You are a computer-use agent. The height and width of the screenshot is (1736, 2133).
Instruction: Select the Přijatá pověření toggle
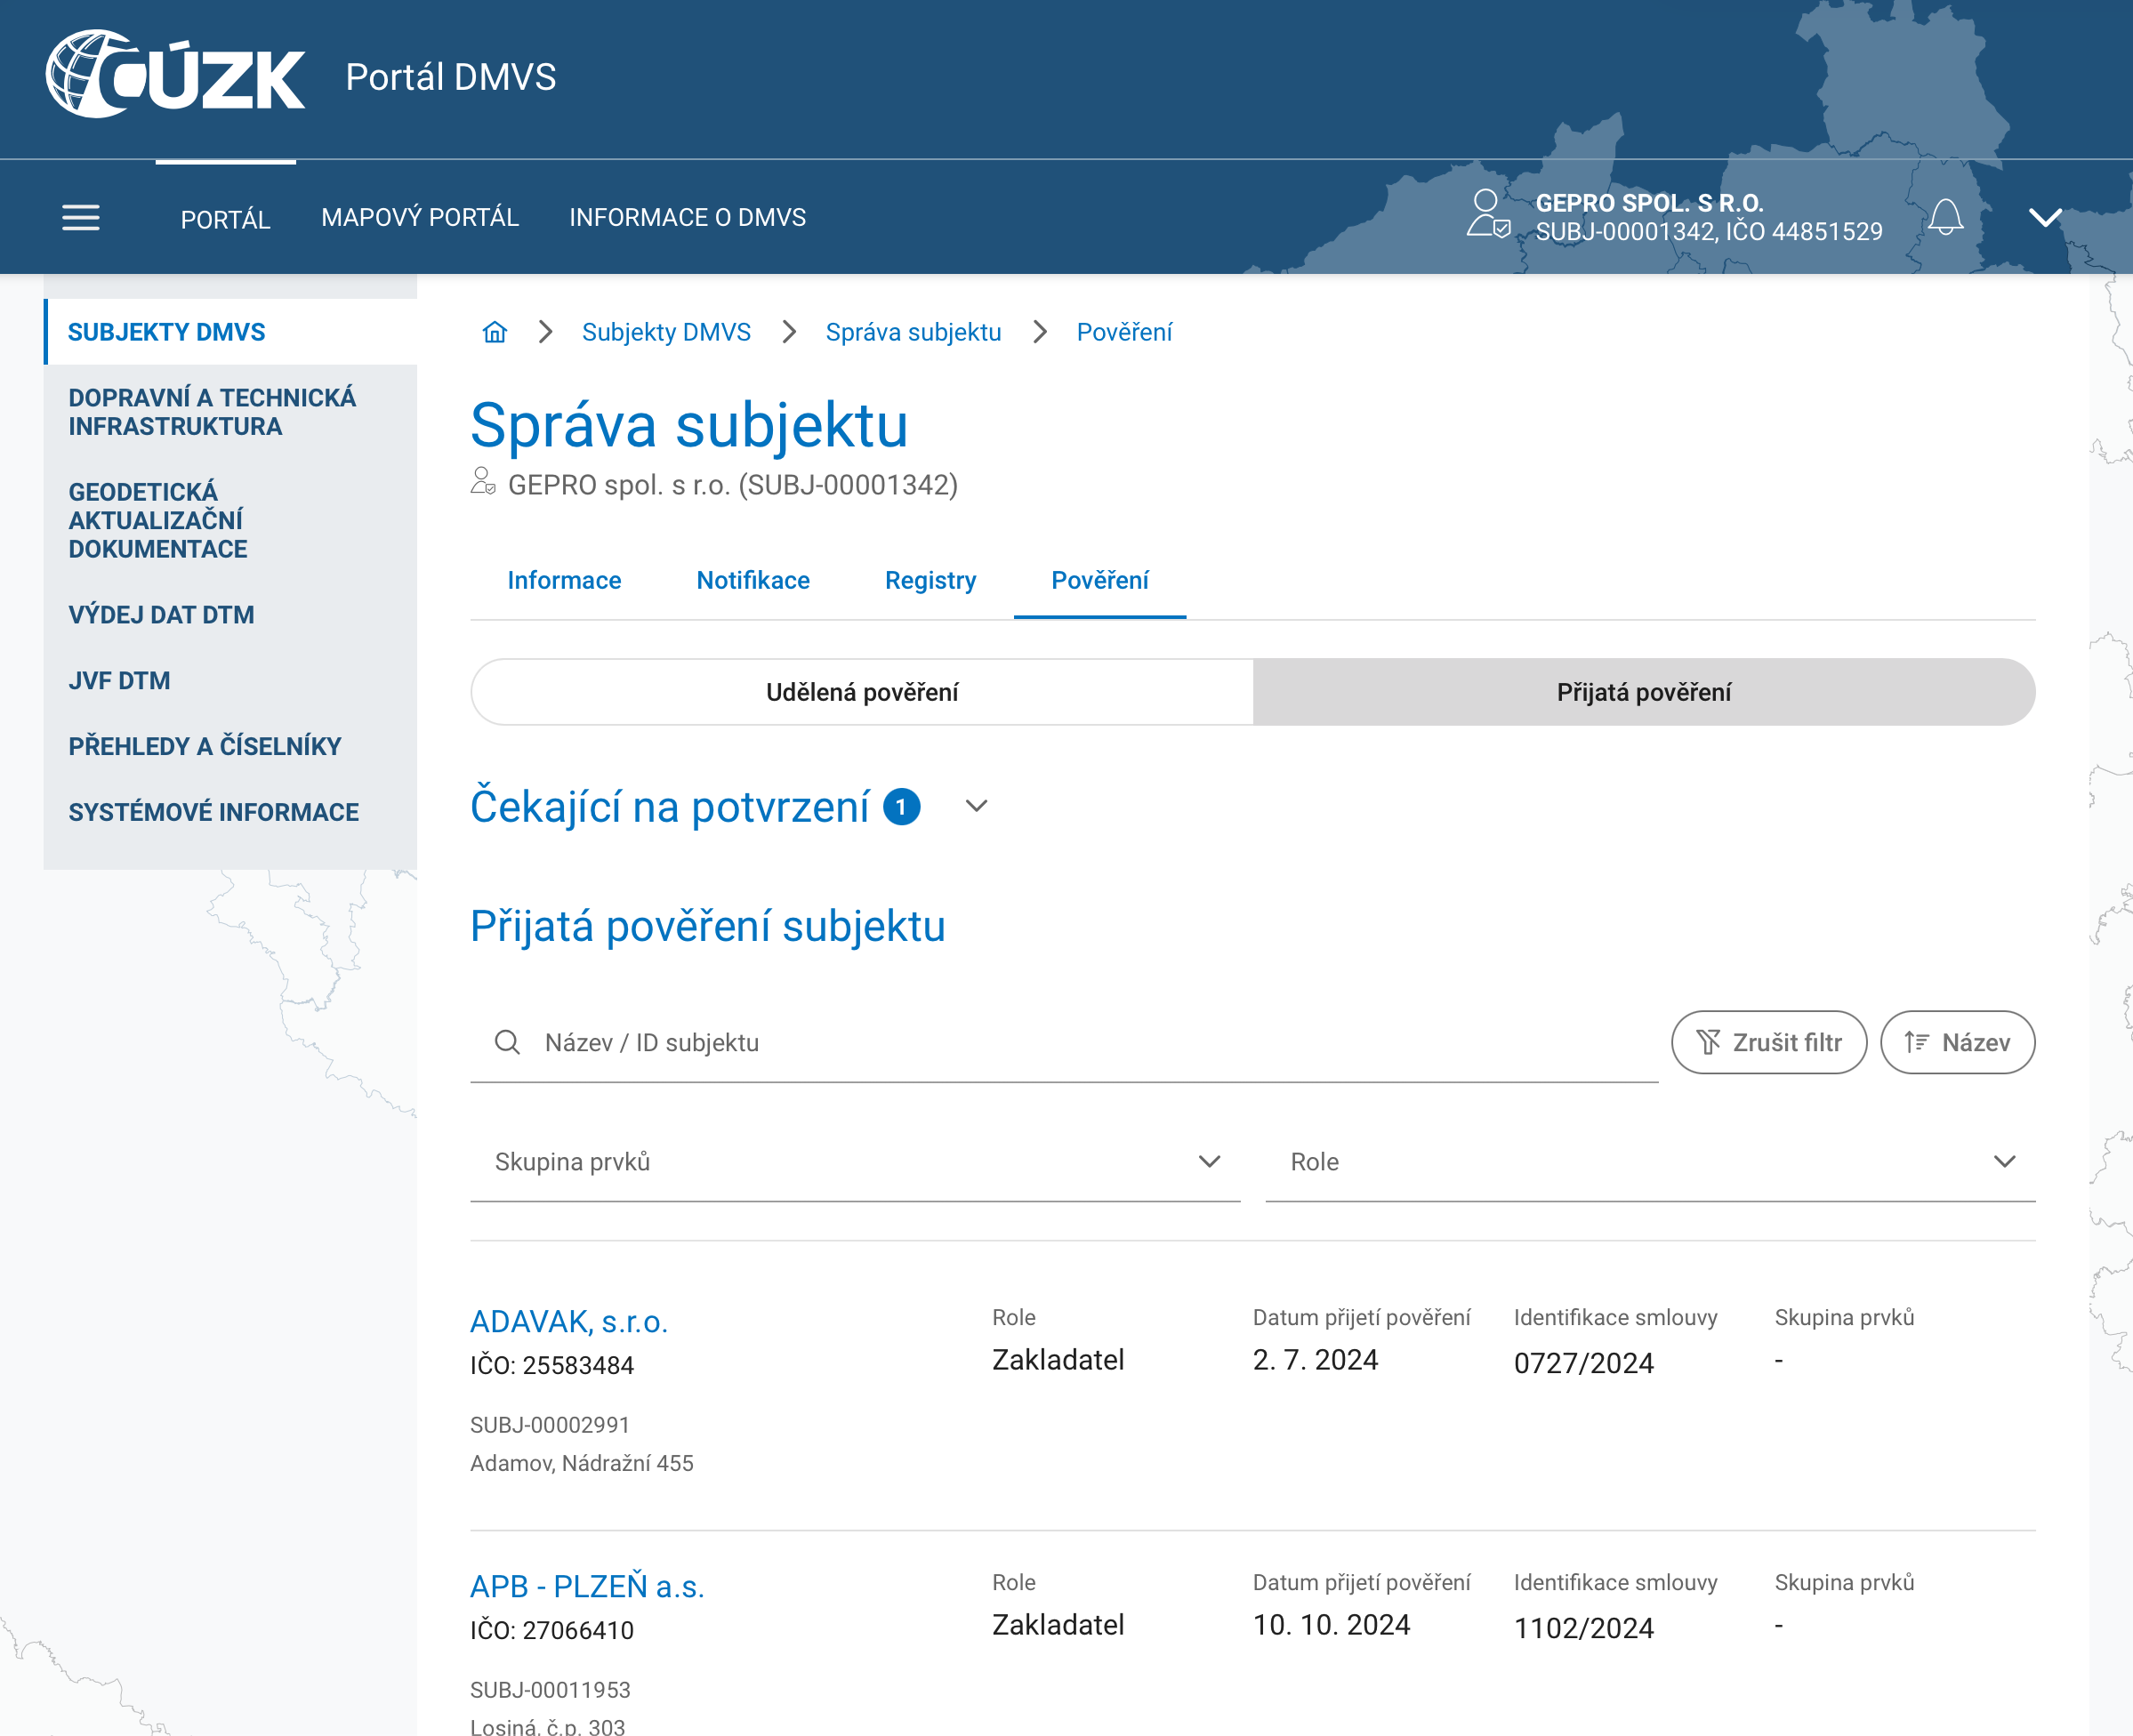click(x=1644, y=692)
